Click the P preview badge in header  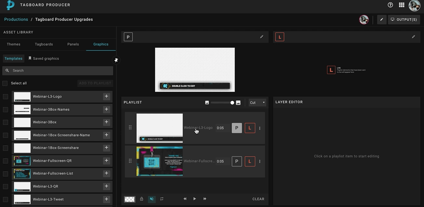click(128, 37)
